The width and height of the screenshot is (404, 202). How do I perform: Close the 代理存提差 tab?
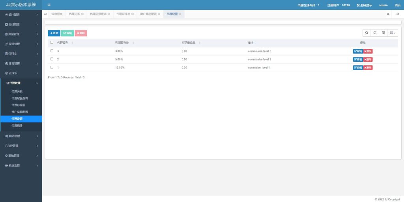coord(133,14)
